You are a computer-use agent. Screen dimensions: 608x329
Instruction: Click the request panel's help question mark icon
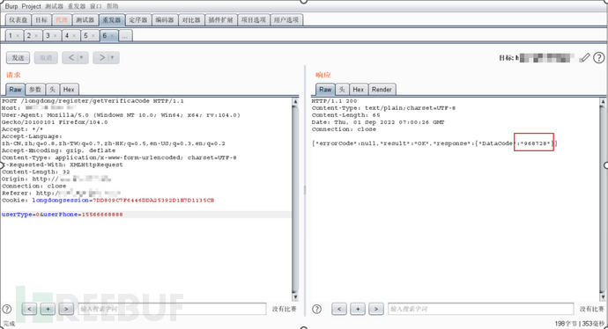(7, 309)
